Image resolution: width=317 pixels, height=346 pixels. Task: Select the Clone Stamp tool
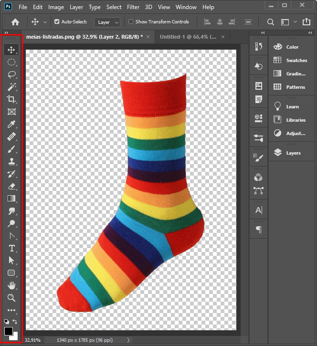tap(11, 161)
